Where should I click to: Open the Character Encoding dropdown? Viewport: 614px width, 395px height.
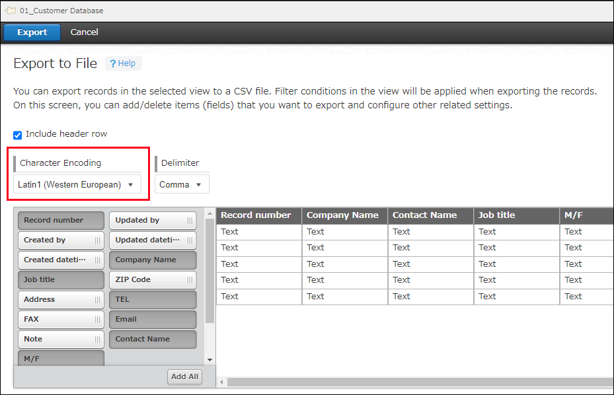76,184
